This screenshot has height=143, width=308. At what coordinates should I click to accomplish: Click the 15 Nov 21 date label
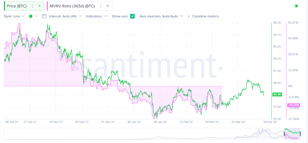(56, 122)
